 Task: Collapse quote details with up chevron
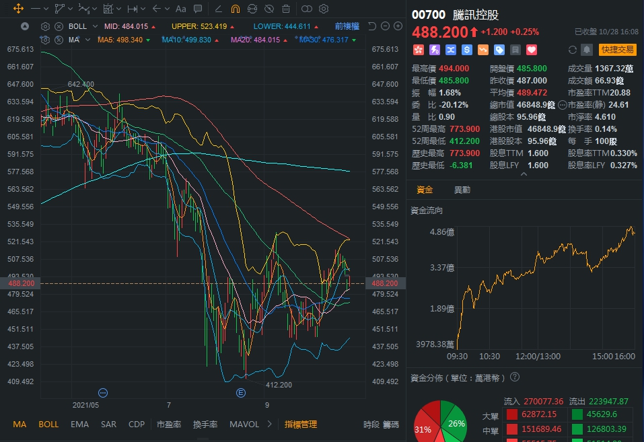tap(524, 174)
